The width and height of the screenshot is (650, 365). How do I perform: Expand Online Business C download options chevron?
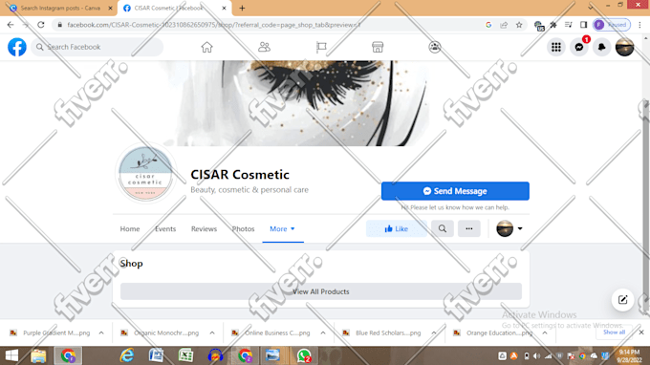(x=323, y=333)
